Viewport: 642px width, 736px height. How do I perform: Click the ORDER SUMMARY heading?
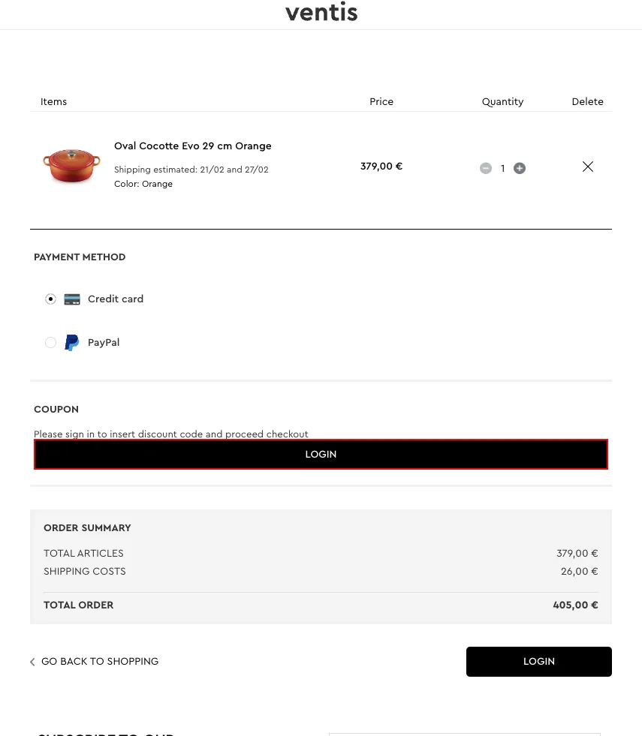pos(87,527)
